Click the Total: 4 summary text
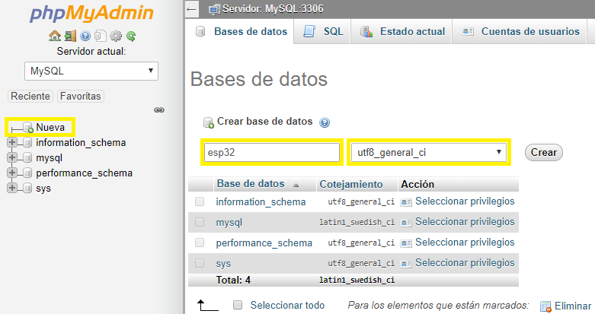This screenshot has height=314, width=595. pyautogui.click(x=233, y=280)
